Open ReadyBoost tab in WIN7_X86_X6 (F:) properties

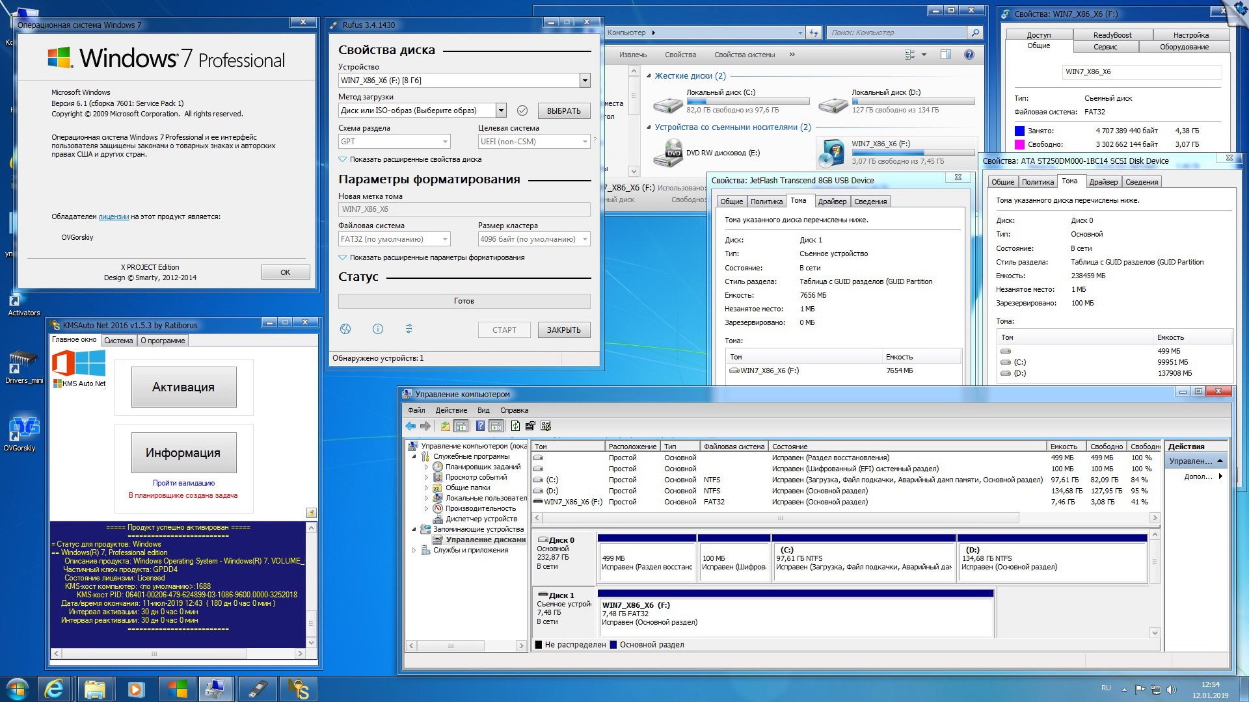click(1112, 35)
